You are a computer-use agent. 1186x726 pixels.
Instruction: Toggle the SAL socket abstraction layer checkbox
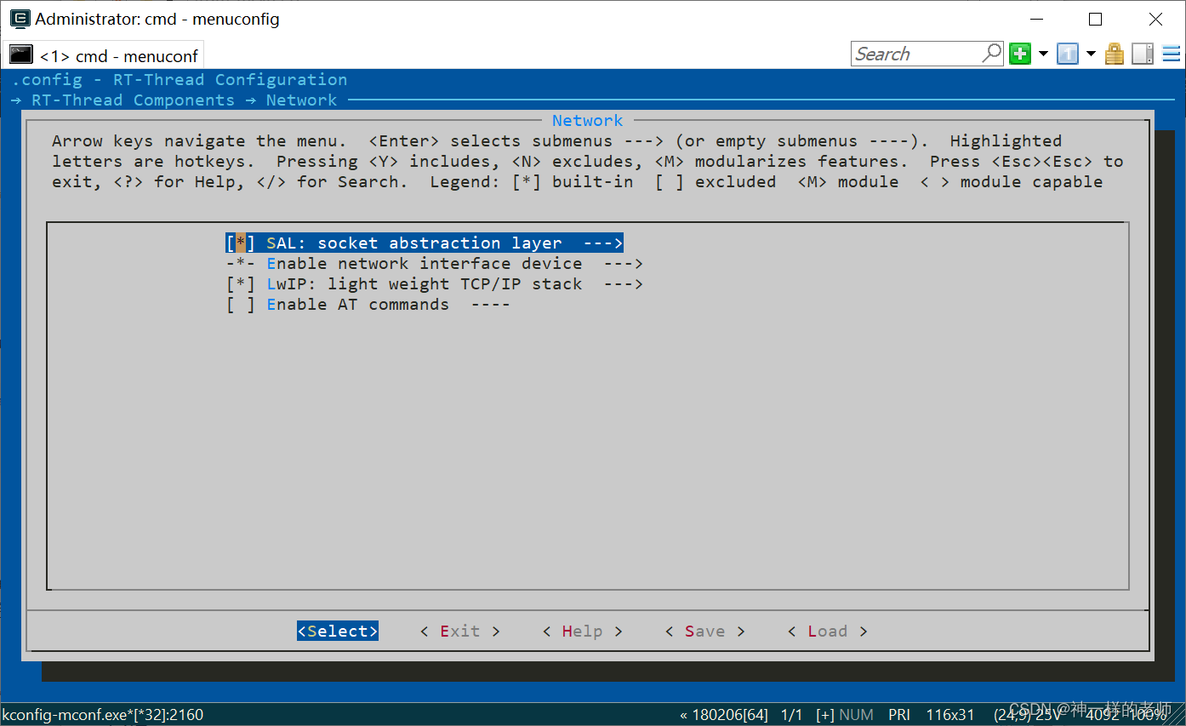(x=241, y=243)
